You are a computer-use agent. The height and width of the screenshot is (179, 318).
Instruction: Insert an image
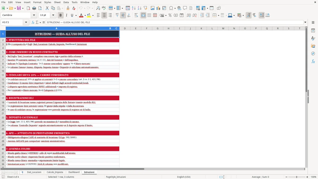coord(153,8)
